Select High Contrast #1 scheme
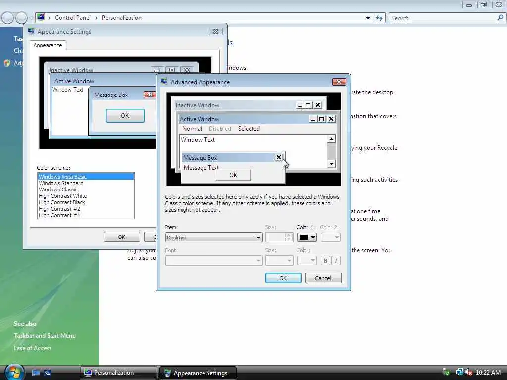507x380 pixels. click(86, 215)
